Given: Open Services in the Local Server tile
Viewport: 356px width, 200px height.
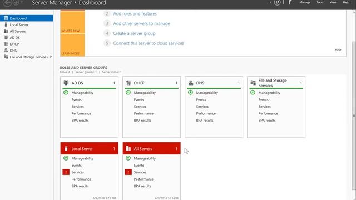Looking at the screenshot, I should coord(78,172).
